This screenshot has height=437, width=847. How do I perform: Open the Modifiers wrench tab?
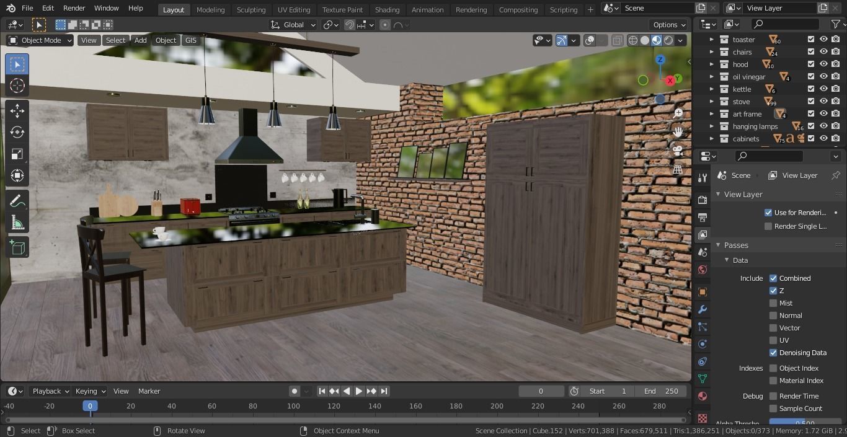(x=703, y=309)
